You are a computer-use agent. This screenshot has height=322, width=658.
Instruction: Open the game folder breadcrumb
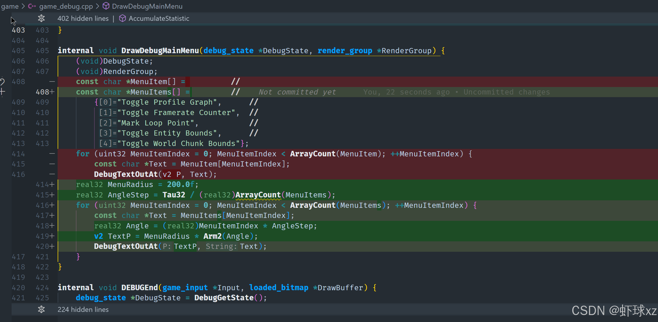(x=10, y=6)
